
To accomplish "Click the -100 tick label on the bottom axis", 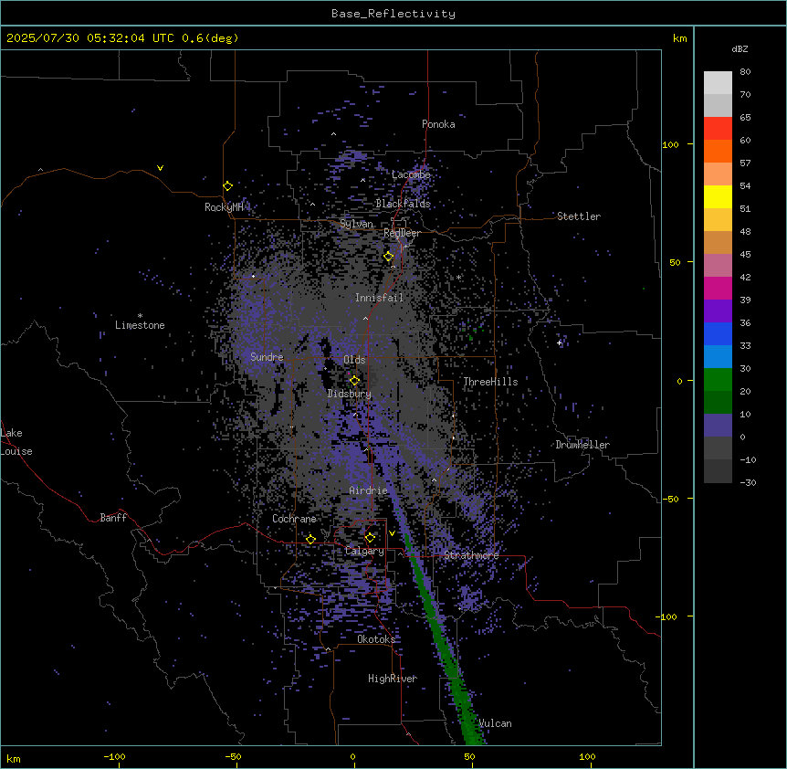I will [114, 757].
